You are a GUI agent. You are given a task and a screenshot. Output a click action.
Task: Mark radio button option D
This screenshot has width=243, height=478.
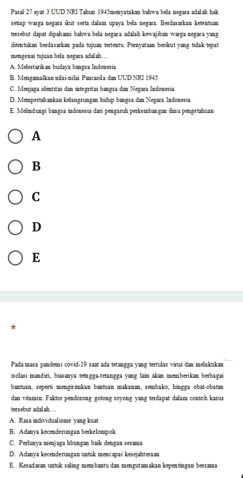click(x=15, y=228)
